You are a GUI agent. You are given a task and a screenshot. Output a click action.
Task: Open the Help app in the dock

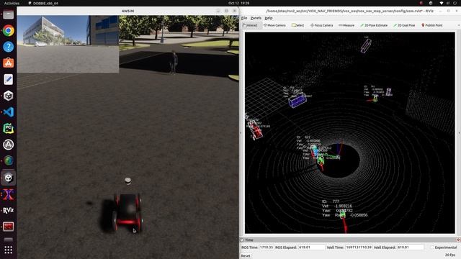click(8, 47)
